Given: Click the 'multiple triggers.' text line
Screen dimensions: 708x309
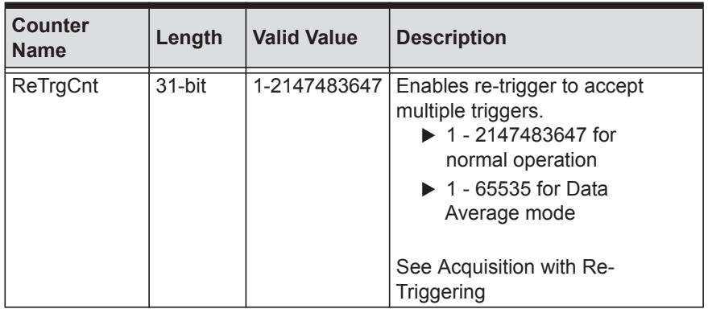Looking at the screenshot, I should coord(470,111).
